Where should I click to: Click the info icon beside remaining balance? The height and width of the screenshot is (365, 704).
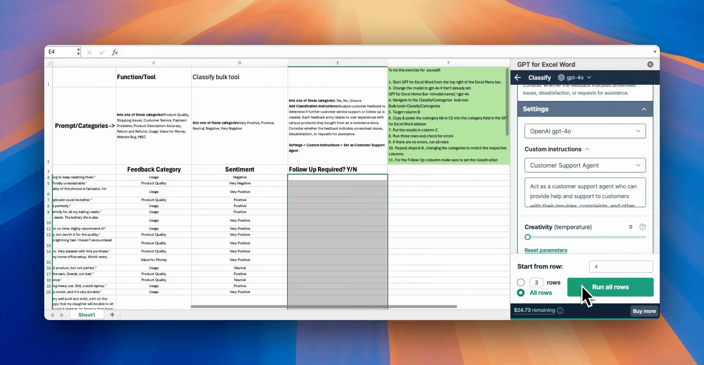pyautogui.click(x=560, y=311)
